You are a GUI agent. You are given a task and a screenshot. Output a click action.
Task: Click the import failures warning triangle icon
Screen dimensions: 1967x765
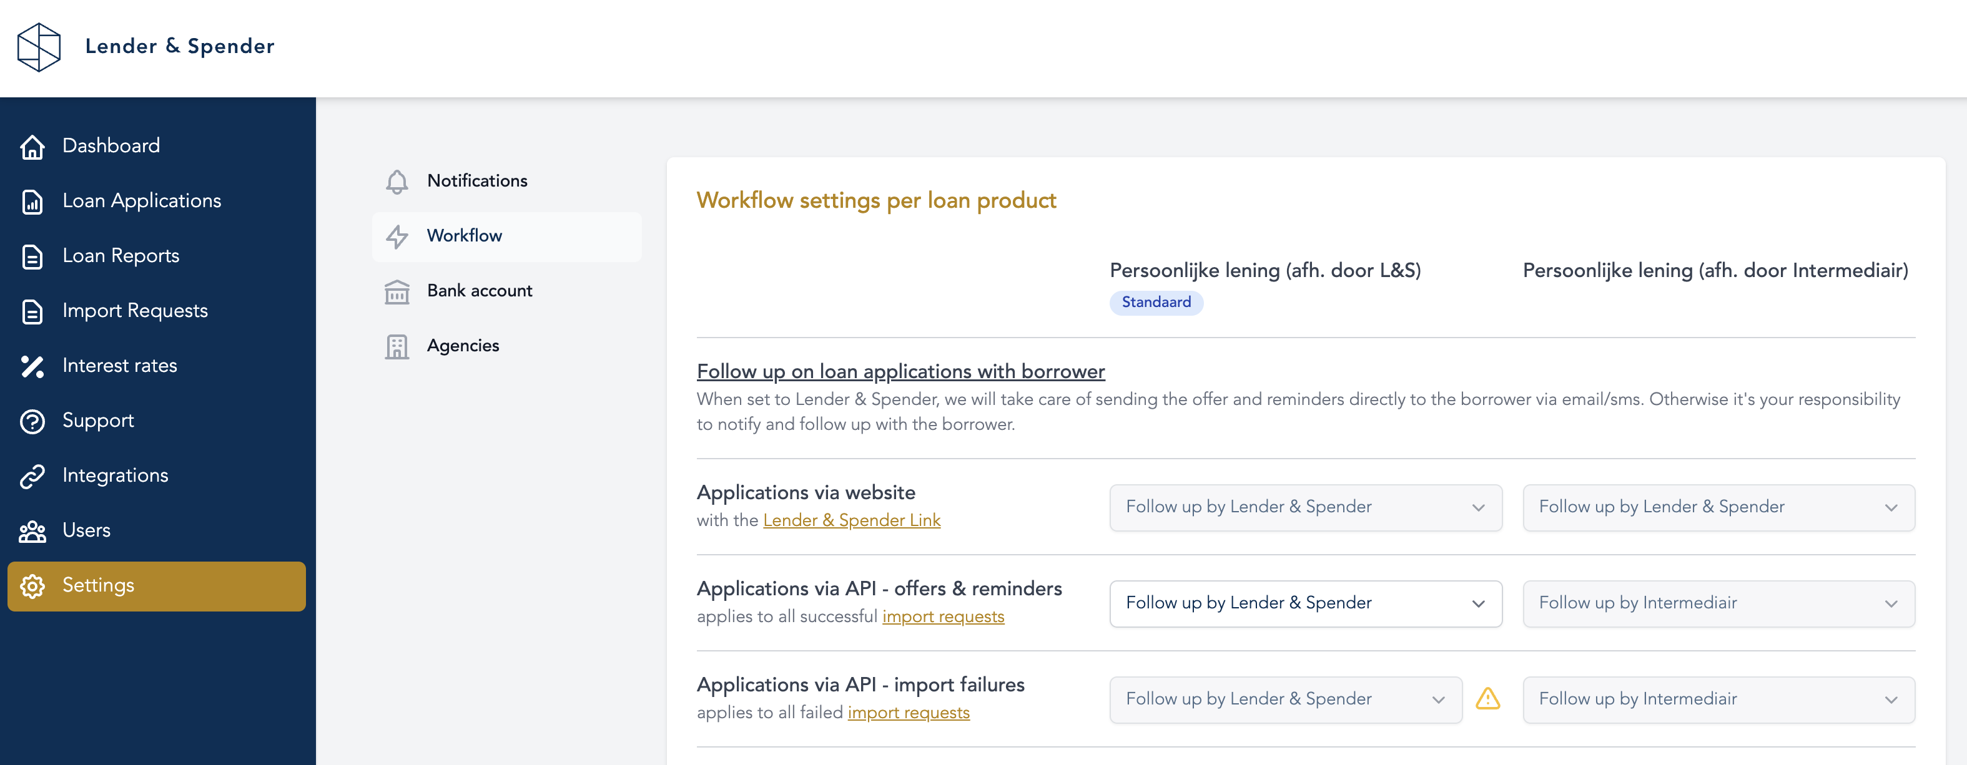coord(1487,699)
